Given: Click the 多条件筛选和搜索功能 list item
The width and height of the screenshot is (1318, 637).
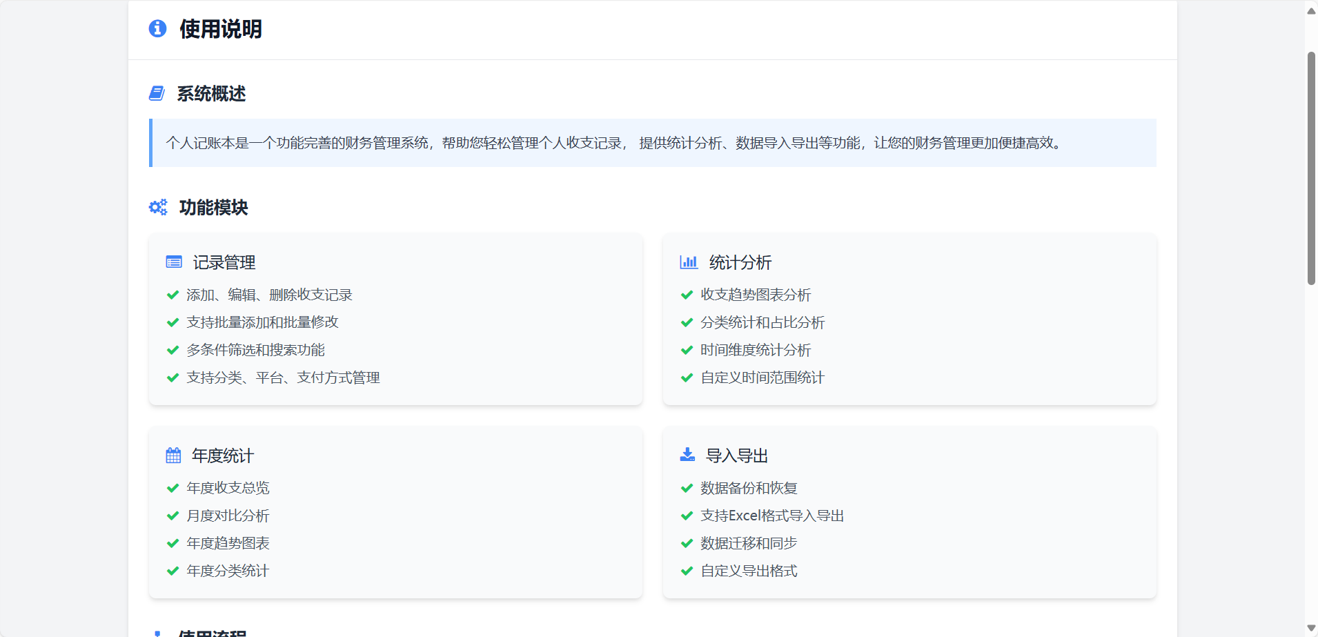Looking at the screenshot, I should point(255,350).
